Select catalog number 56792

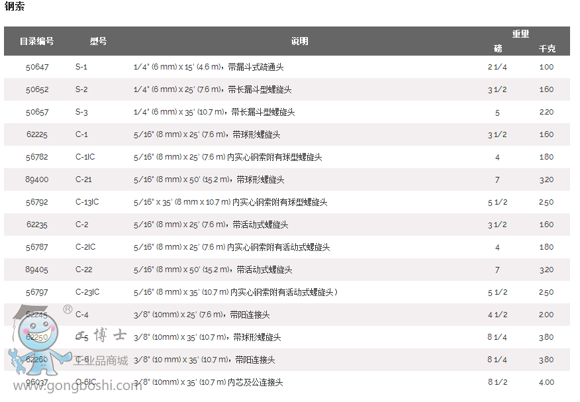[x=37, y=202]
